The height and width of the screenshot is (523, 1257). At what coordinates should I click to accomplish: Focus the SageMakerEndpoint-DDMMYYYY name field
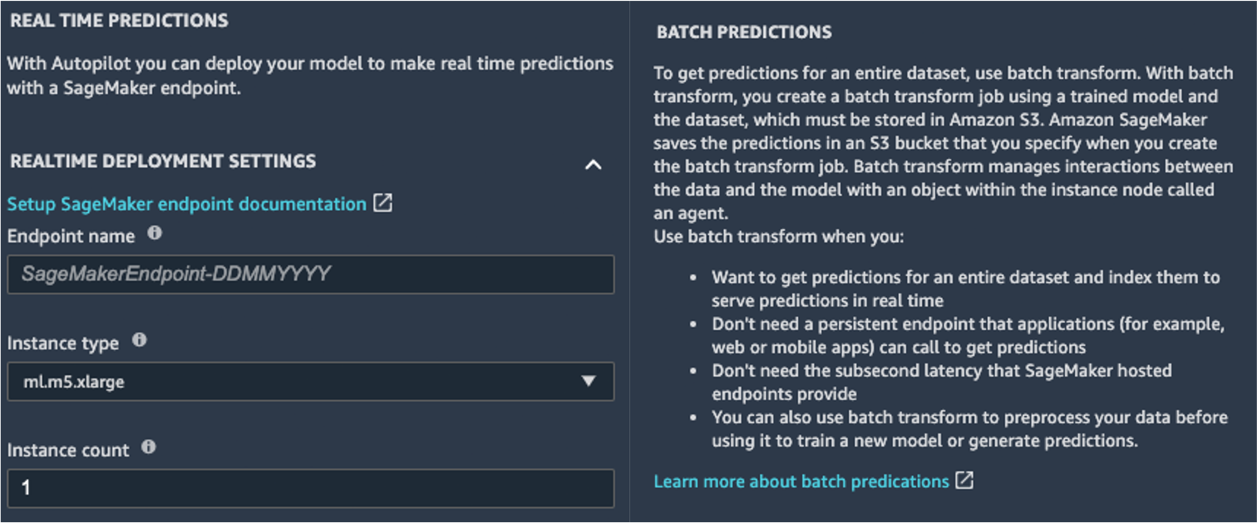[x=311, y=274]
